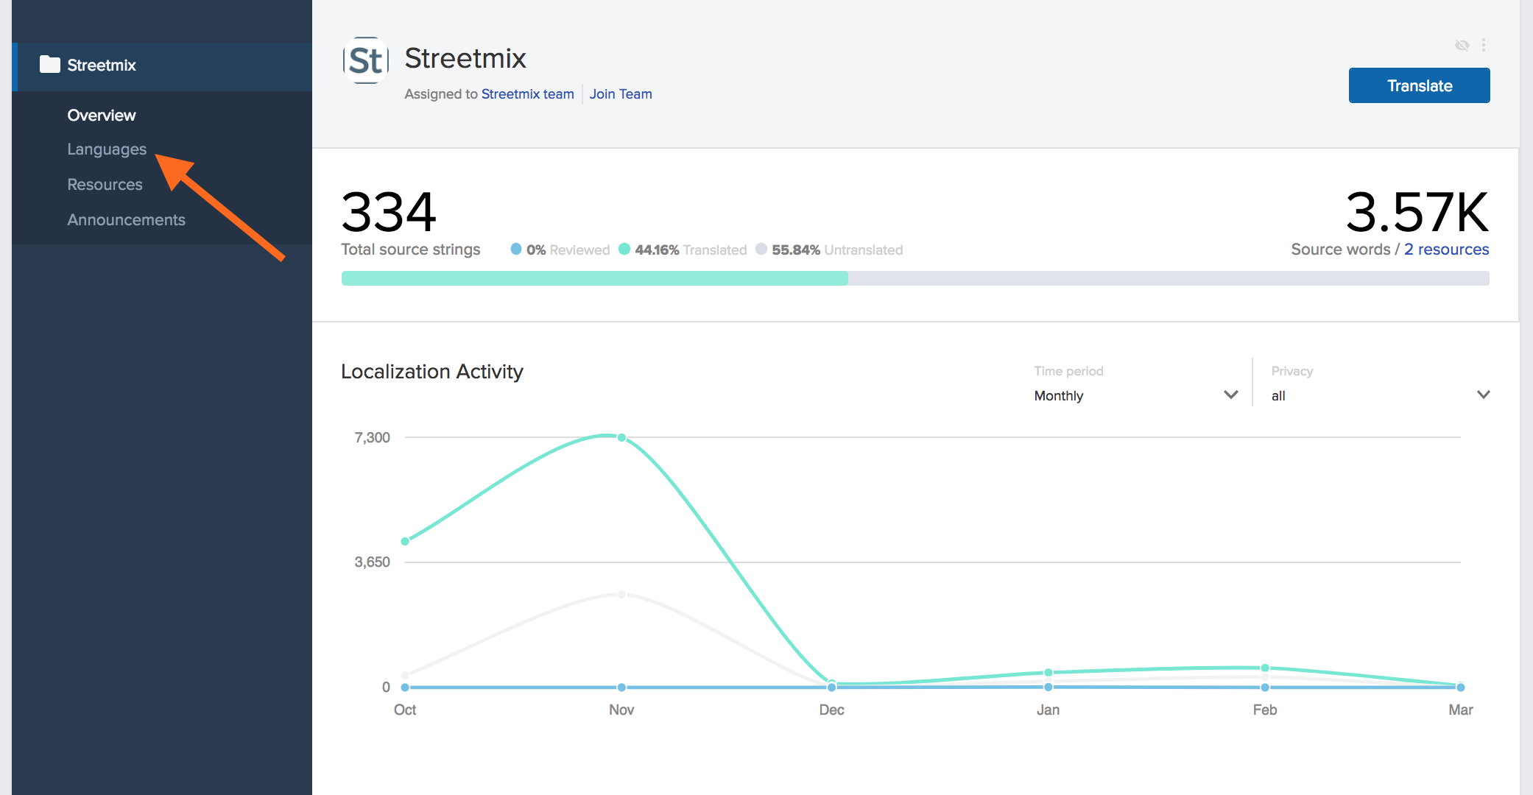The image size is (1533, 795).
Task: Click the Translate button
Action: (x=1419, y=85)
